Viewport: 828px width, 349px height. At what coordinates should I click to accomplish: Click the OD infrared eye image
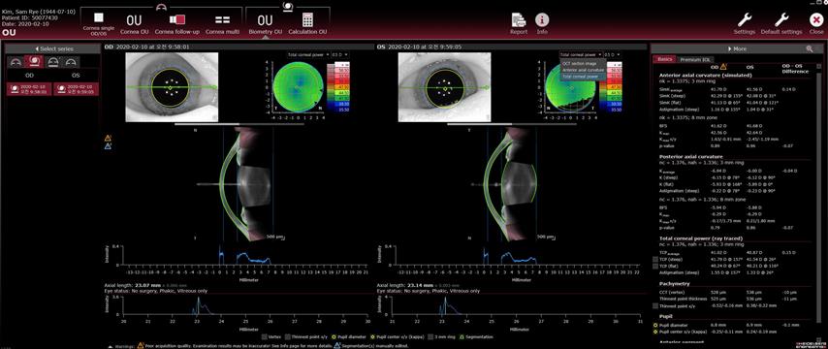coord(172,87)
